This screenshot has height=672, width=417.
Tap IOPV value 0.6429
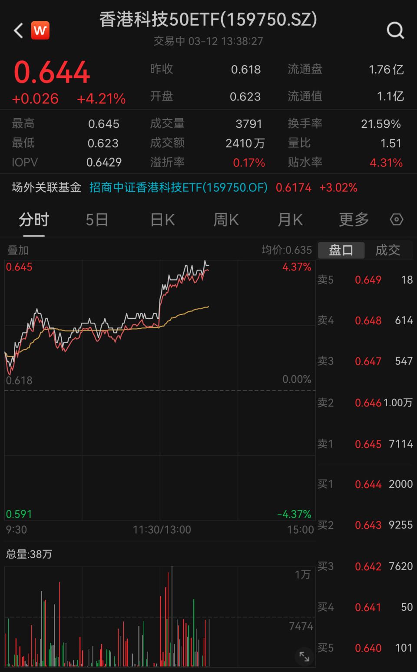(104, 162)
